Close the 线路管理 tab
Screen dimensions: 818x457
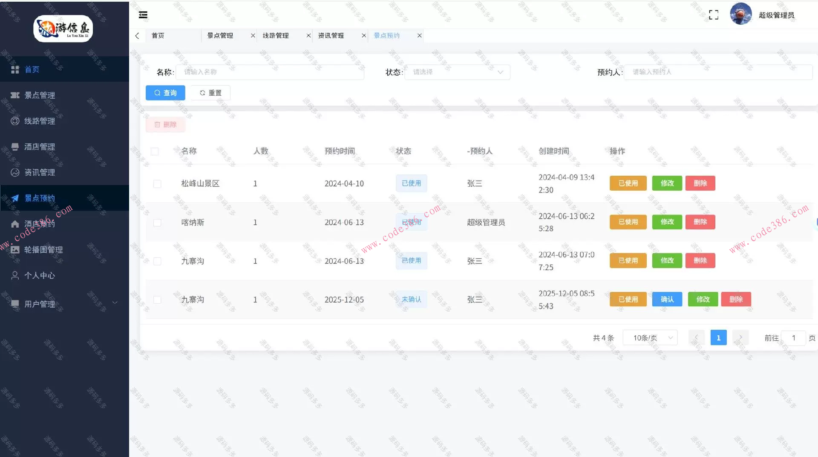pyautogui.click(x=308, y=36)
